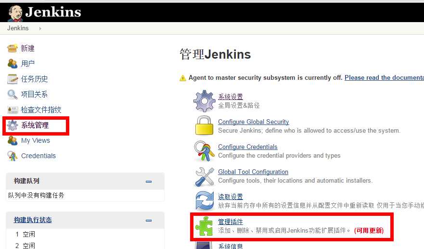
Task: Click the Configure Credentials keys icon
Action: pos(204,151)
